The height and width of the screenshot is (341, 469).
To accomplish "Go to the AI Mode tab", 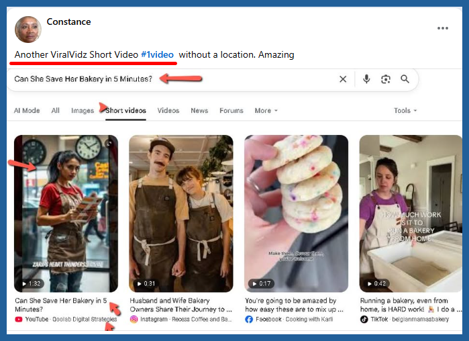I will (27, 111).
